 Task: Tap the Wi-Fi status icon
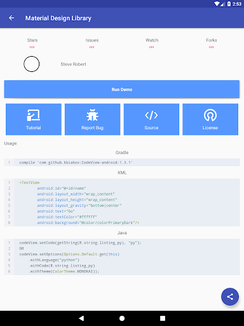(x=217, y=4)
